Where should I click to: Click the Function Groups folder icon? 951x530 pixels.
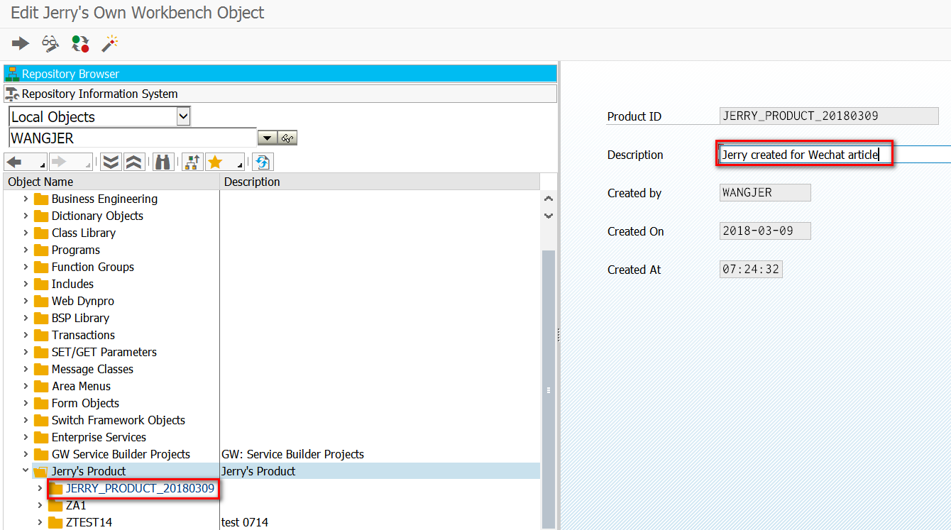coord(41,267)
